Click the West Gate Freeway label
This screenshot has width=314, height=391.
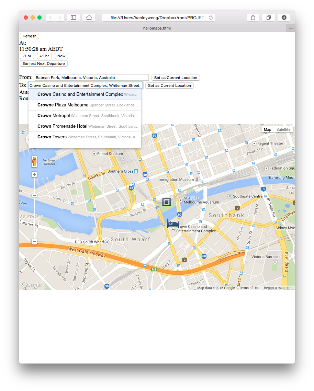pos(87,252)
